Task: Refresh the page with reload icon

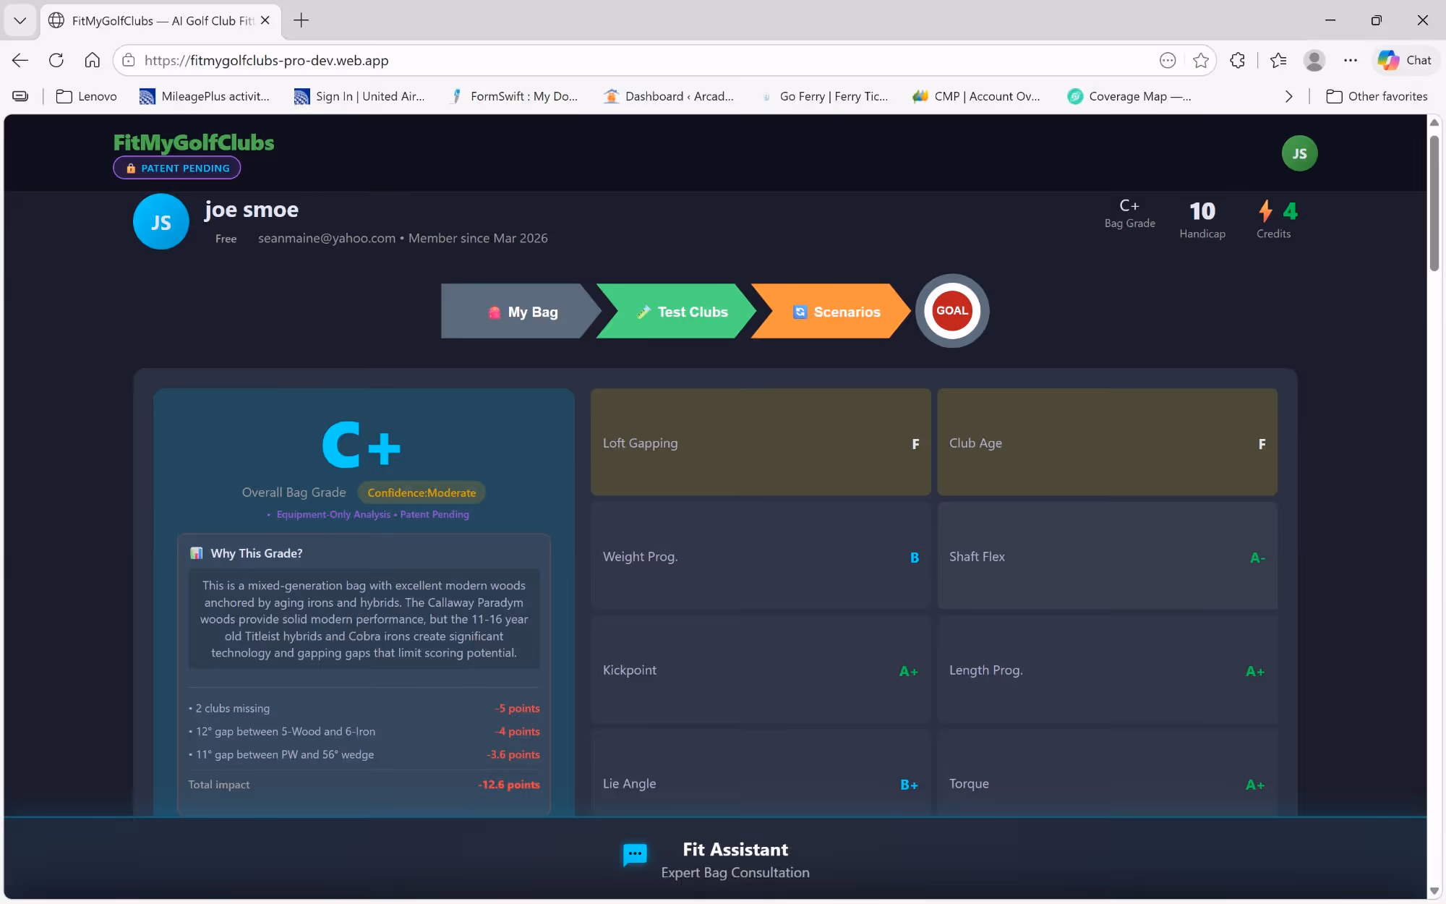Action: [x=56, y=61]
